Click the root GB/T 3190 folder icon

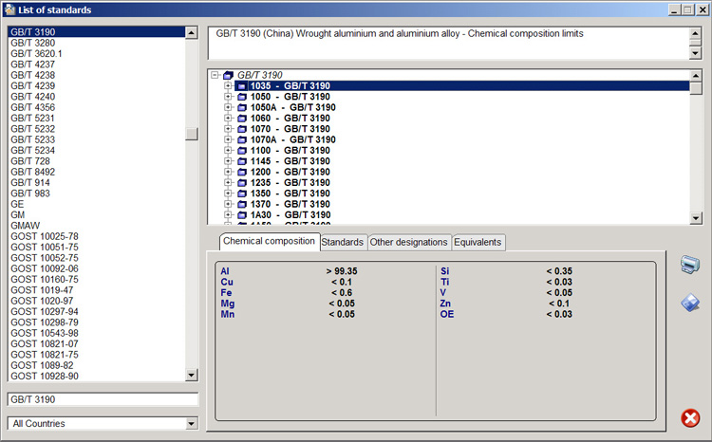(229, 75)
